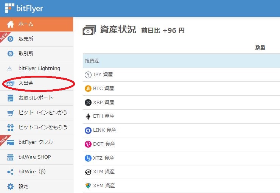Open the bitFlyer クレカ page
280x193 pixels.
click(36, 142)
